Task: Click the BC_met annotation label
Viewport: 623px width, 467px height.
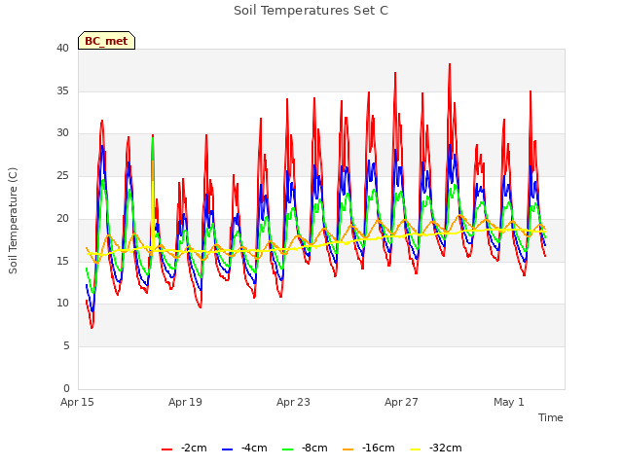Action: 106,41
